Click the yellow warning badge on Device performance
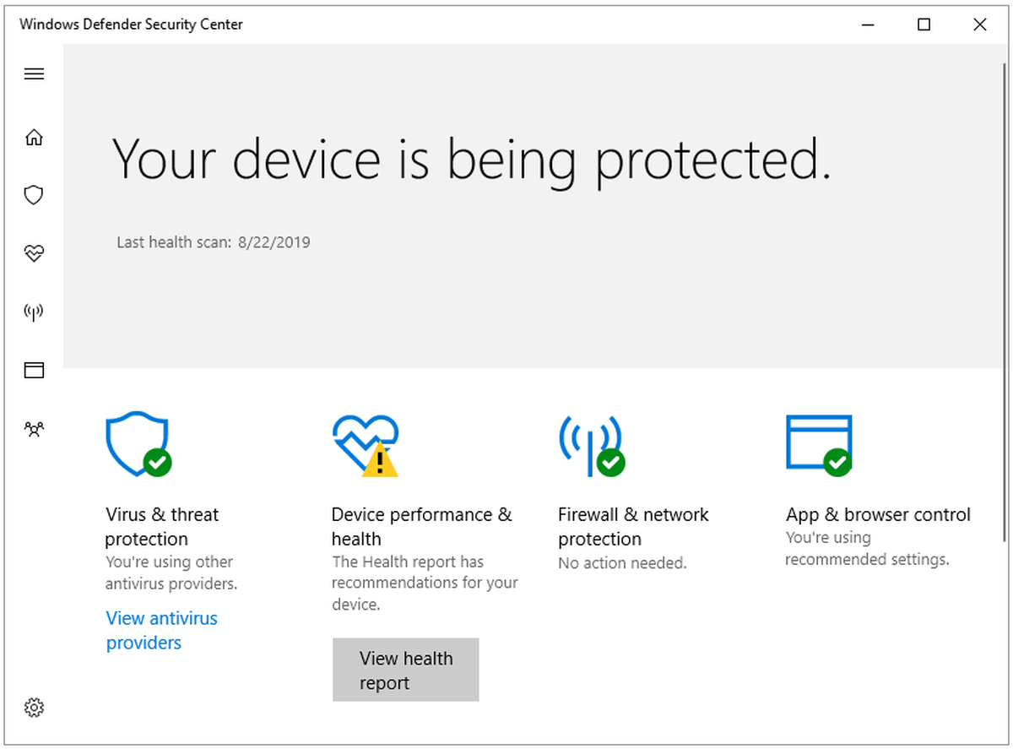This screenshot has width=1013, height=749. 379,463
